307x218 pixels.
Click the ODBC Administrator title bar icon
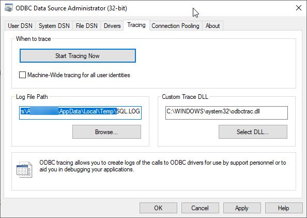[x=9, y=8]
